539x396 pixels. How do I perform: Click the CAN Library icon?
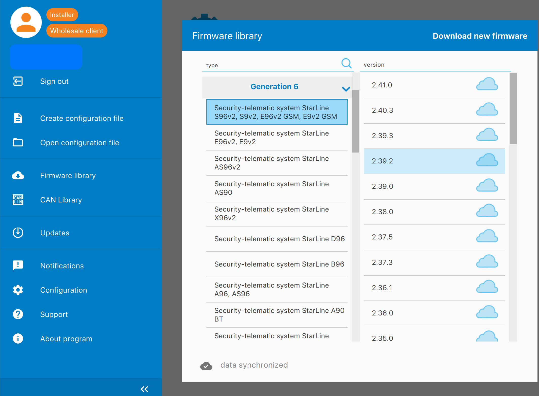coord(18,200)
